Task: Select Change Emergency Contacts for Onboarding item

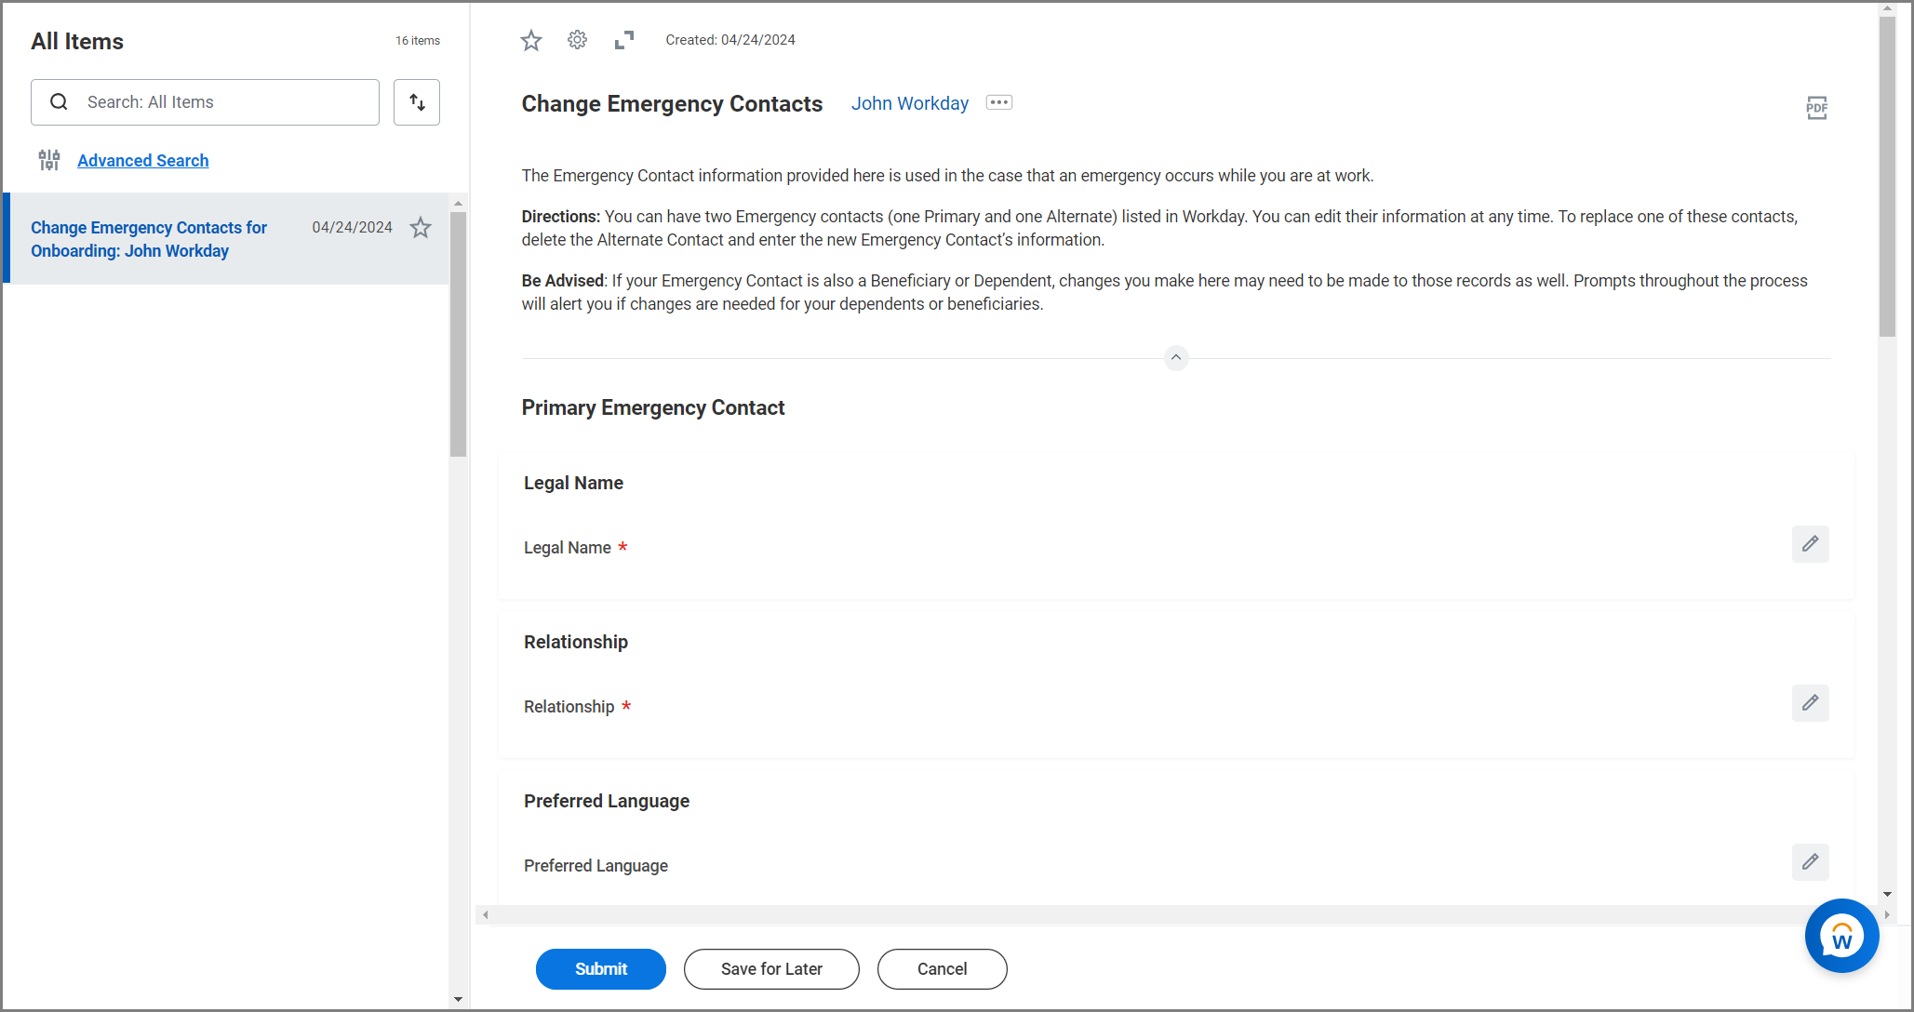Action: [x=149, y=239]
